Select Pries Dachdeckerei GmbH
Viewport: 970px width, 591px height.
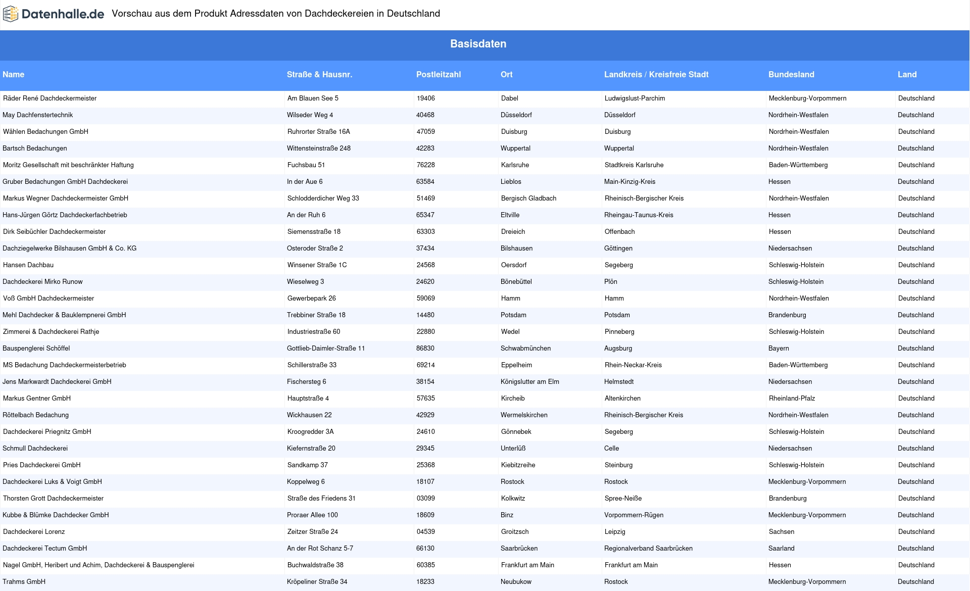point(42,465)
